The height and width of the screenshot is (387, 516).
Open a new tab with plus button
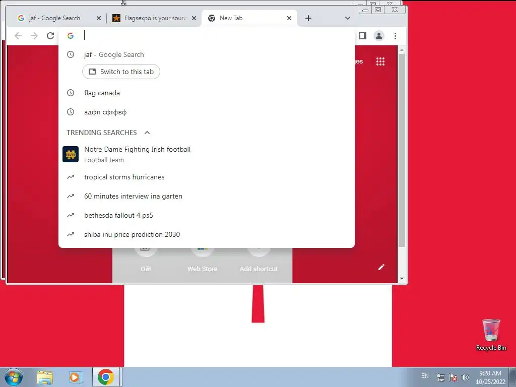pos(308,18)
